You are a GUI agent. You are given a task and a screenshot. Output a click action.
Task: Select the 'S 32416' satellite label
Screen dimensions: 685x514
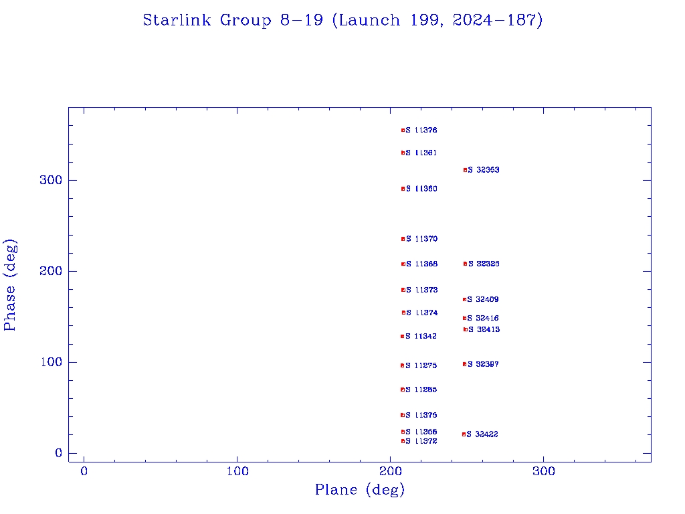coord(483,319)
